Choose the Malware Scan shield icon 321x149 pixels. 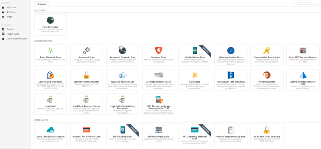click(x=159, y=50)
